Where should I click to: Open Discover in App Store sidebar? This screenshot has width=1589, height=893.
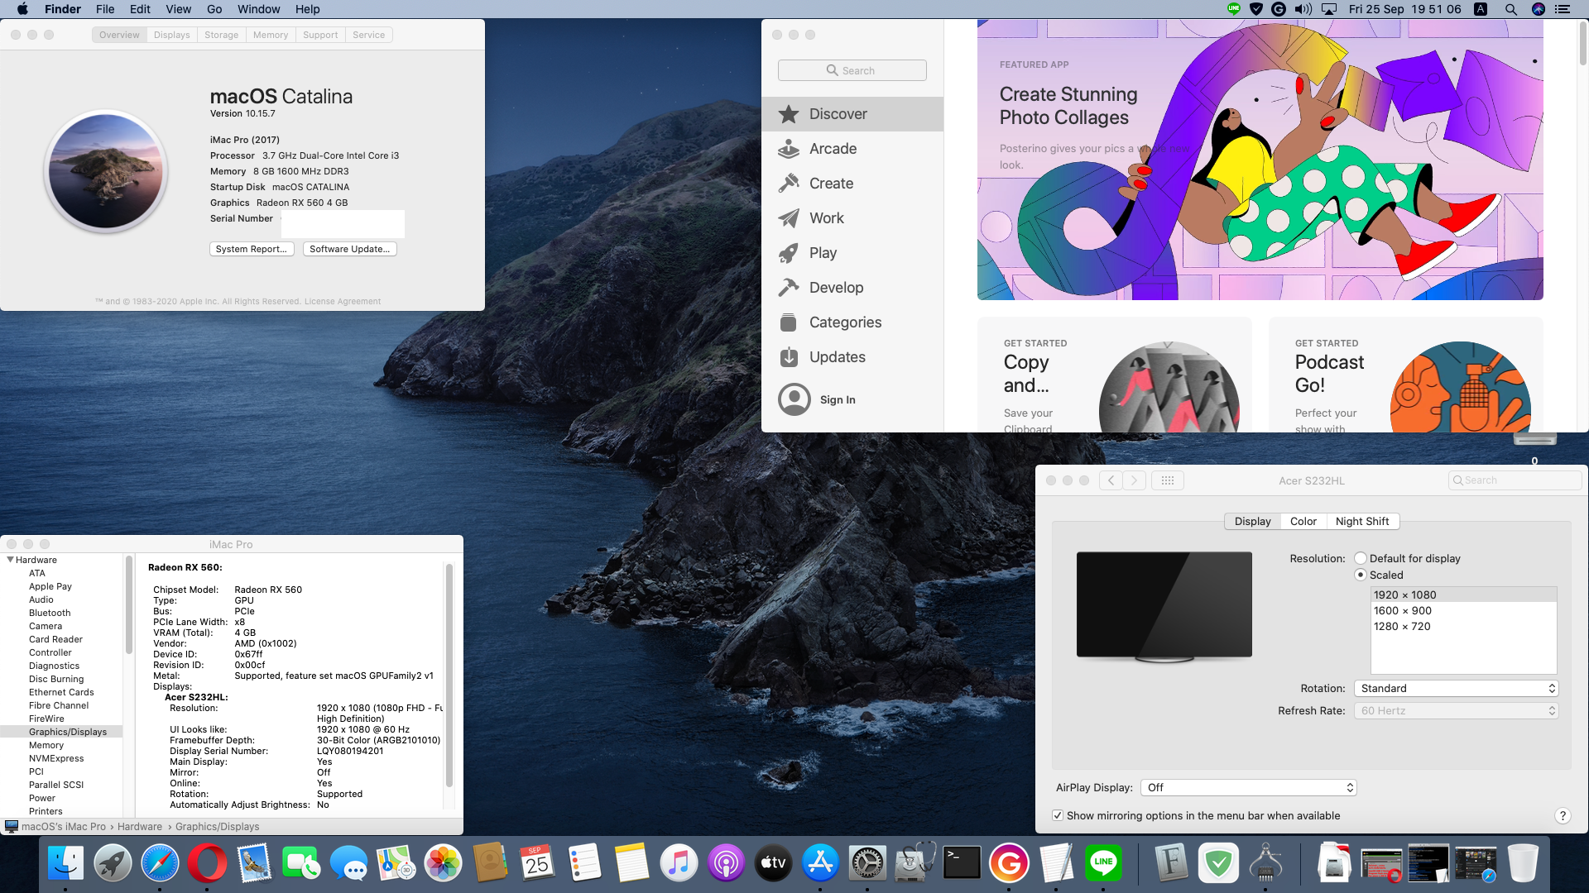pyautogui.click(x=852, y=114)
